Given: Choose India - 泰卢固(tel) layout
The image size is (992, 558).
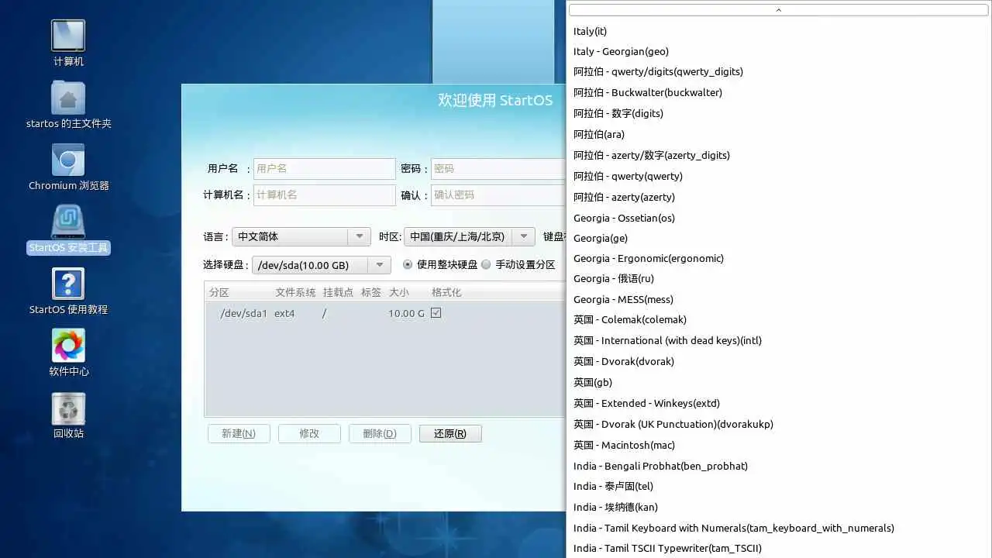Looking at the screenshot, I should [779, 486].
